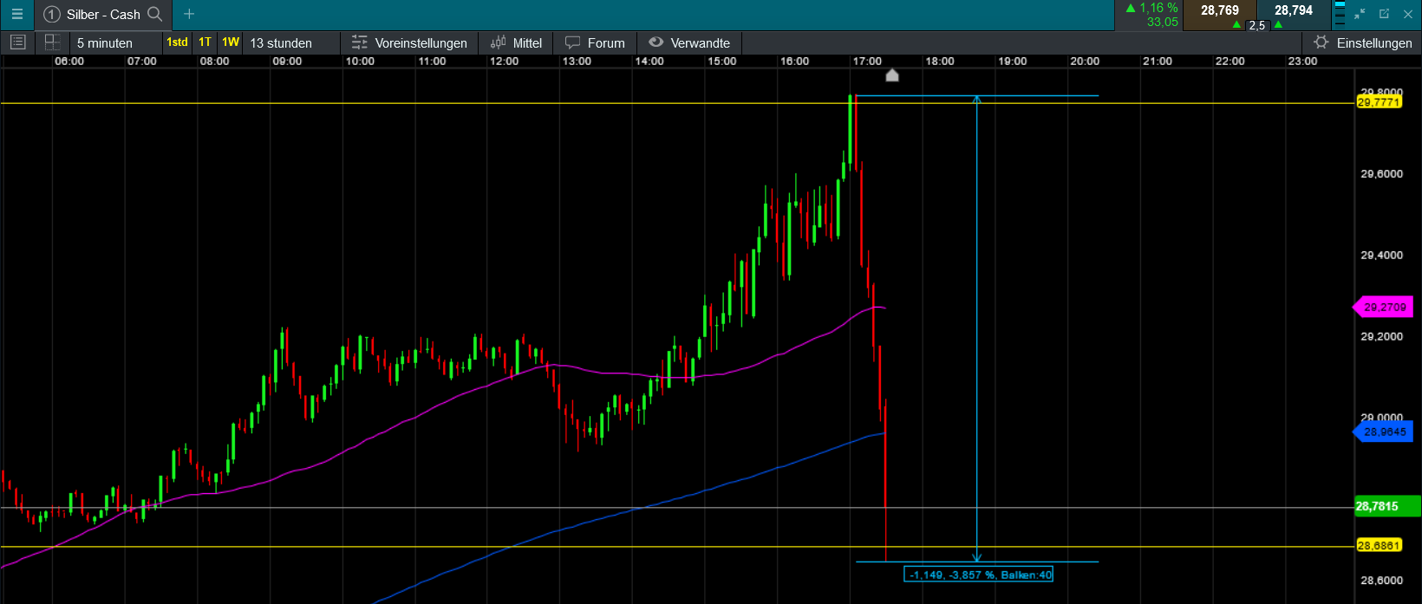Image resolution: width=1422 pixels, height=604 pixels.
Task: Click the 29,4000 price axis label
Action: click(x=1381, y=255)
